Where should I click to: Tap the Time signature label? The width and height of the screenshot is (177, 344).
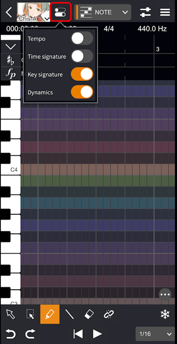click(x=47, y=57)
